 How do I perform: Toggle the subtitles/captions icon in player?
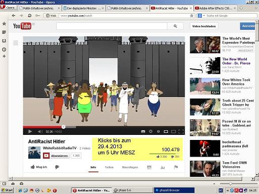click(143, 131)
